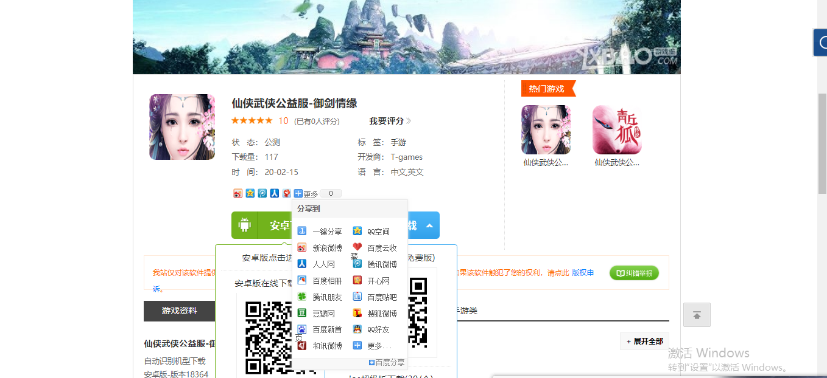Share to QQ空间 from the share popup
The height and width of the screenshot is (378, 827).
tap(378, 232)
